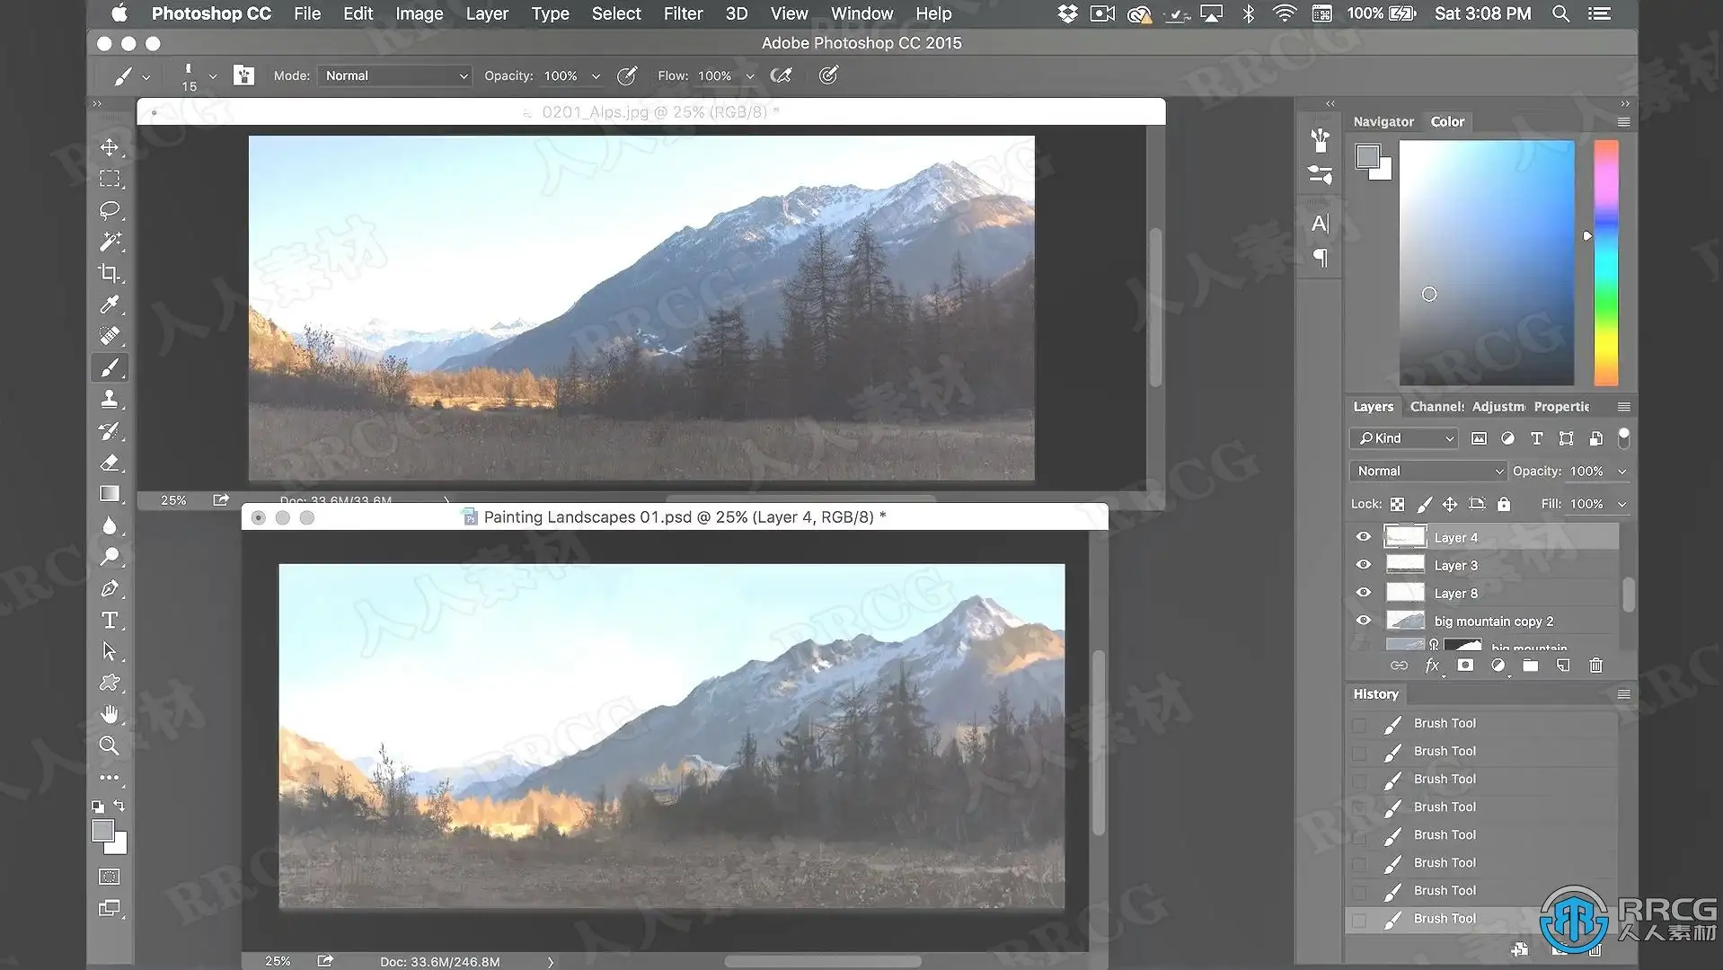This screenshot has height=970, width=1723.
Task: Add a layer mask icon
Action: (1465, 666)
